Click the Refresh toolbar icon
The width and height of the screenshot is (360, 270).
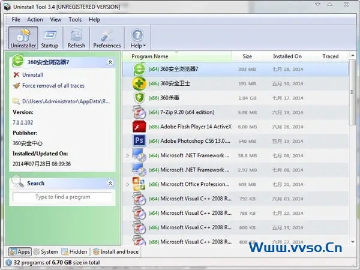(76, 37)
